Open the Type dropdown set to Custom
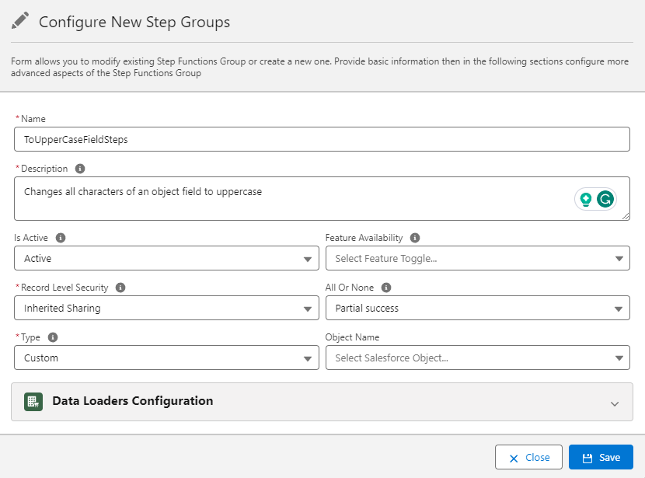This screenshot has height=478, width=645. 166,358
